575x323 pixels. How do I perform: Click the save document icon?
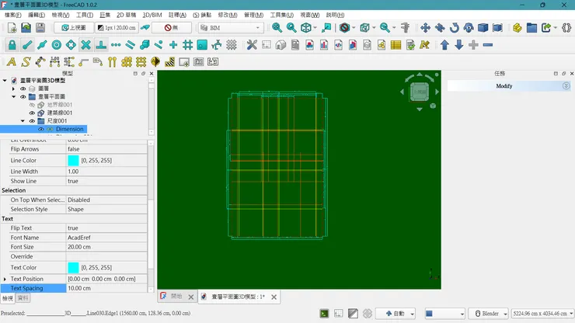point(41,27)
